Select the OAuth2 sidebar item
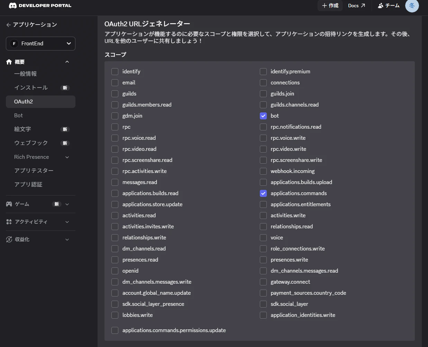The image size is (428, 347). [x=40, y=102]
